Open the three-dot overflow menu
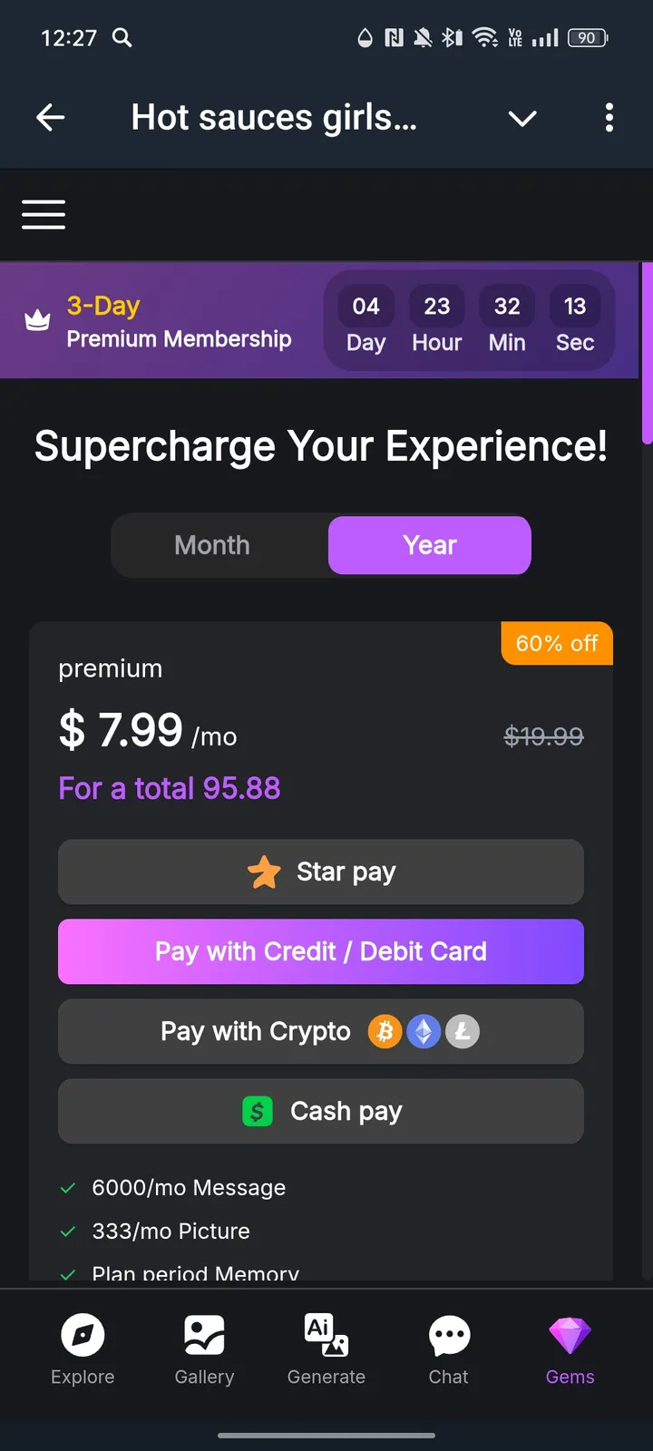 click(x=609, y=117)
